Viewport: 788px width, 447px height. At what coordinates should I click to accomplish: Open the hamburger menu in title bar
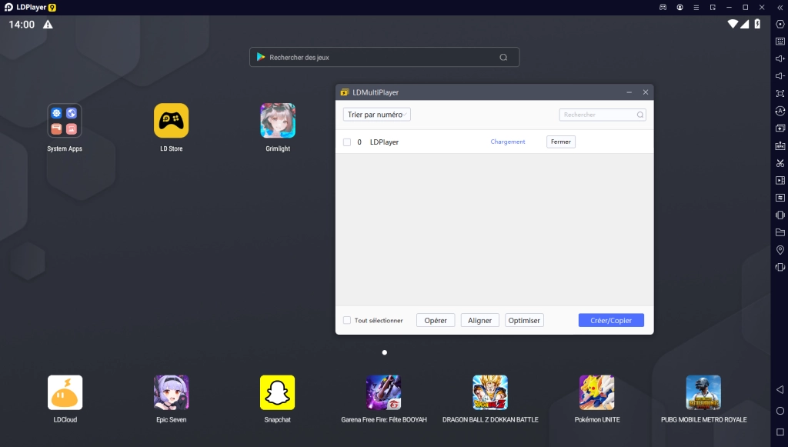696,7
